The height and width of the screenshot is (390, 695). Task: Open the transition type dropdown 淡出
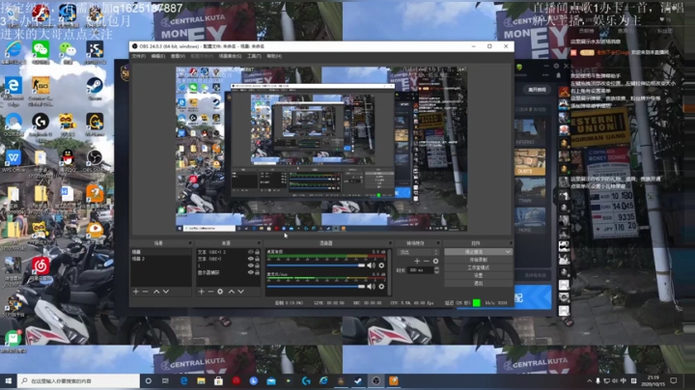[x=418, y=252]
